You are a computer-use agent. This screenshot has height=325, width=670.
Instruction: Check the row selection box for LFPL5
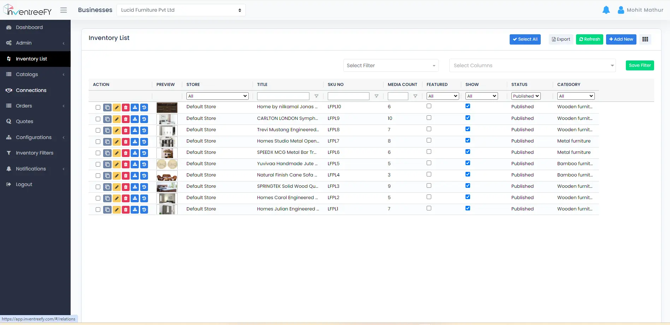(x=98, y=164)
